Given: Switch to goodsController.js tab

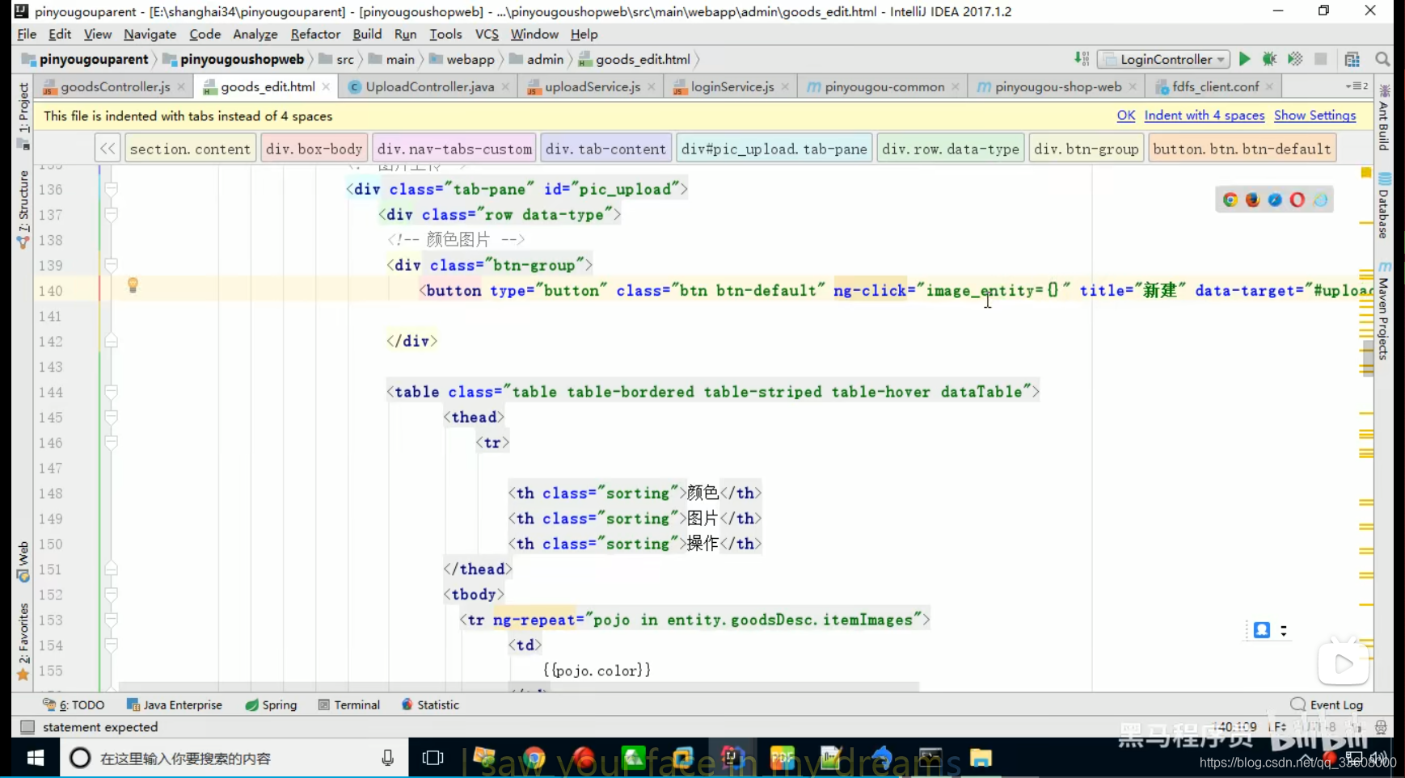Looking at the screenshot, I should coord(114,86).
